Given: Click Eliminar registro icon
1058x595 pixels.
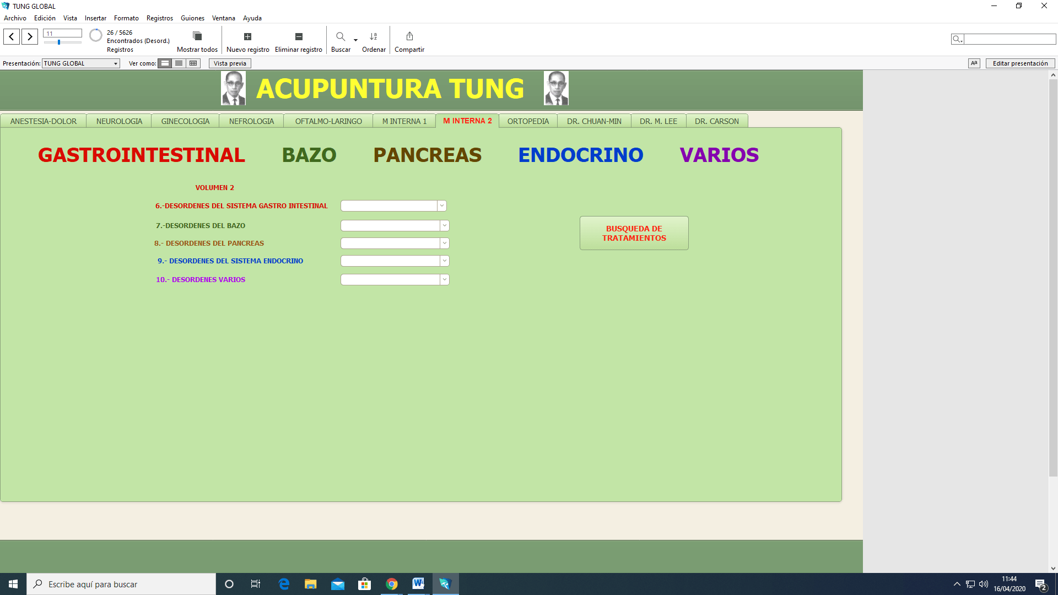Looking at the screenshot, I should [299, 37].
